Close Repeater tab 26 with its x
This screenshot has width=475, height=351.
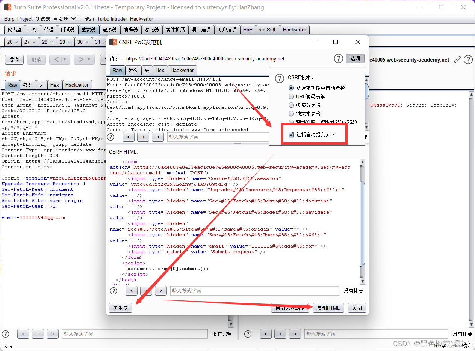(x=17, y=42)
